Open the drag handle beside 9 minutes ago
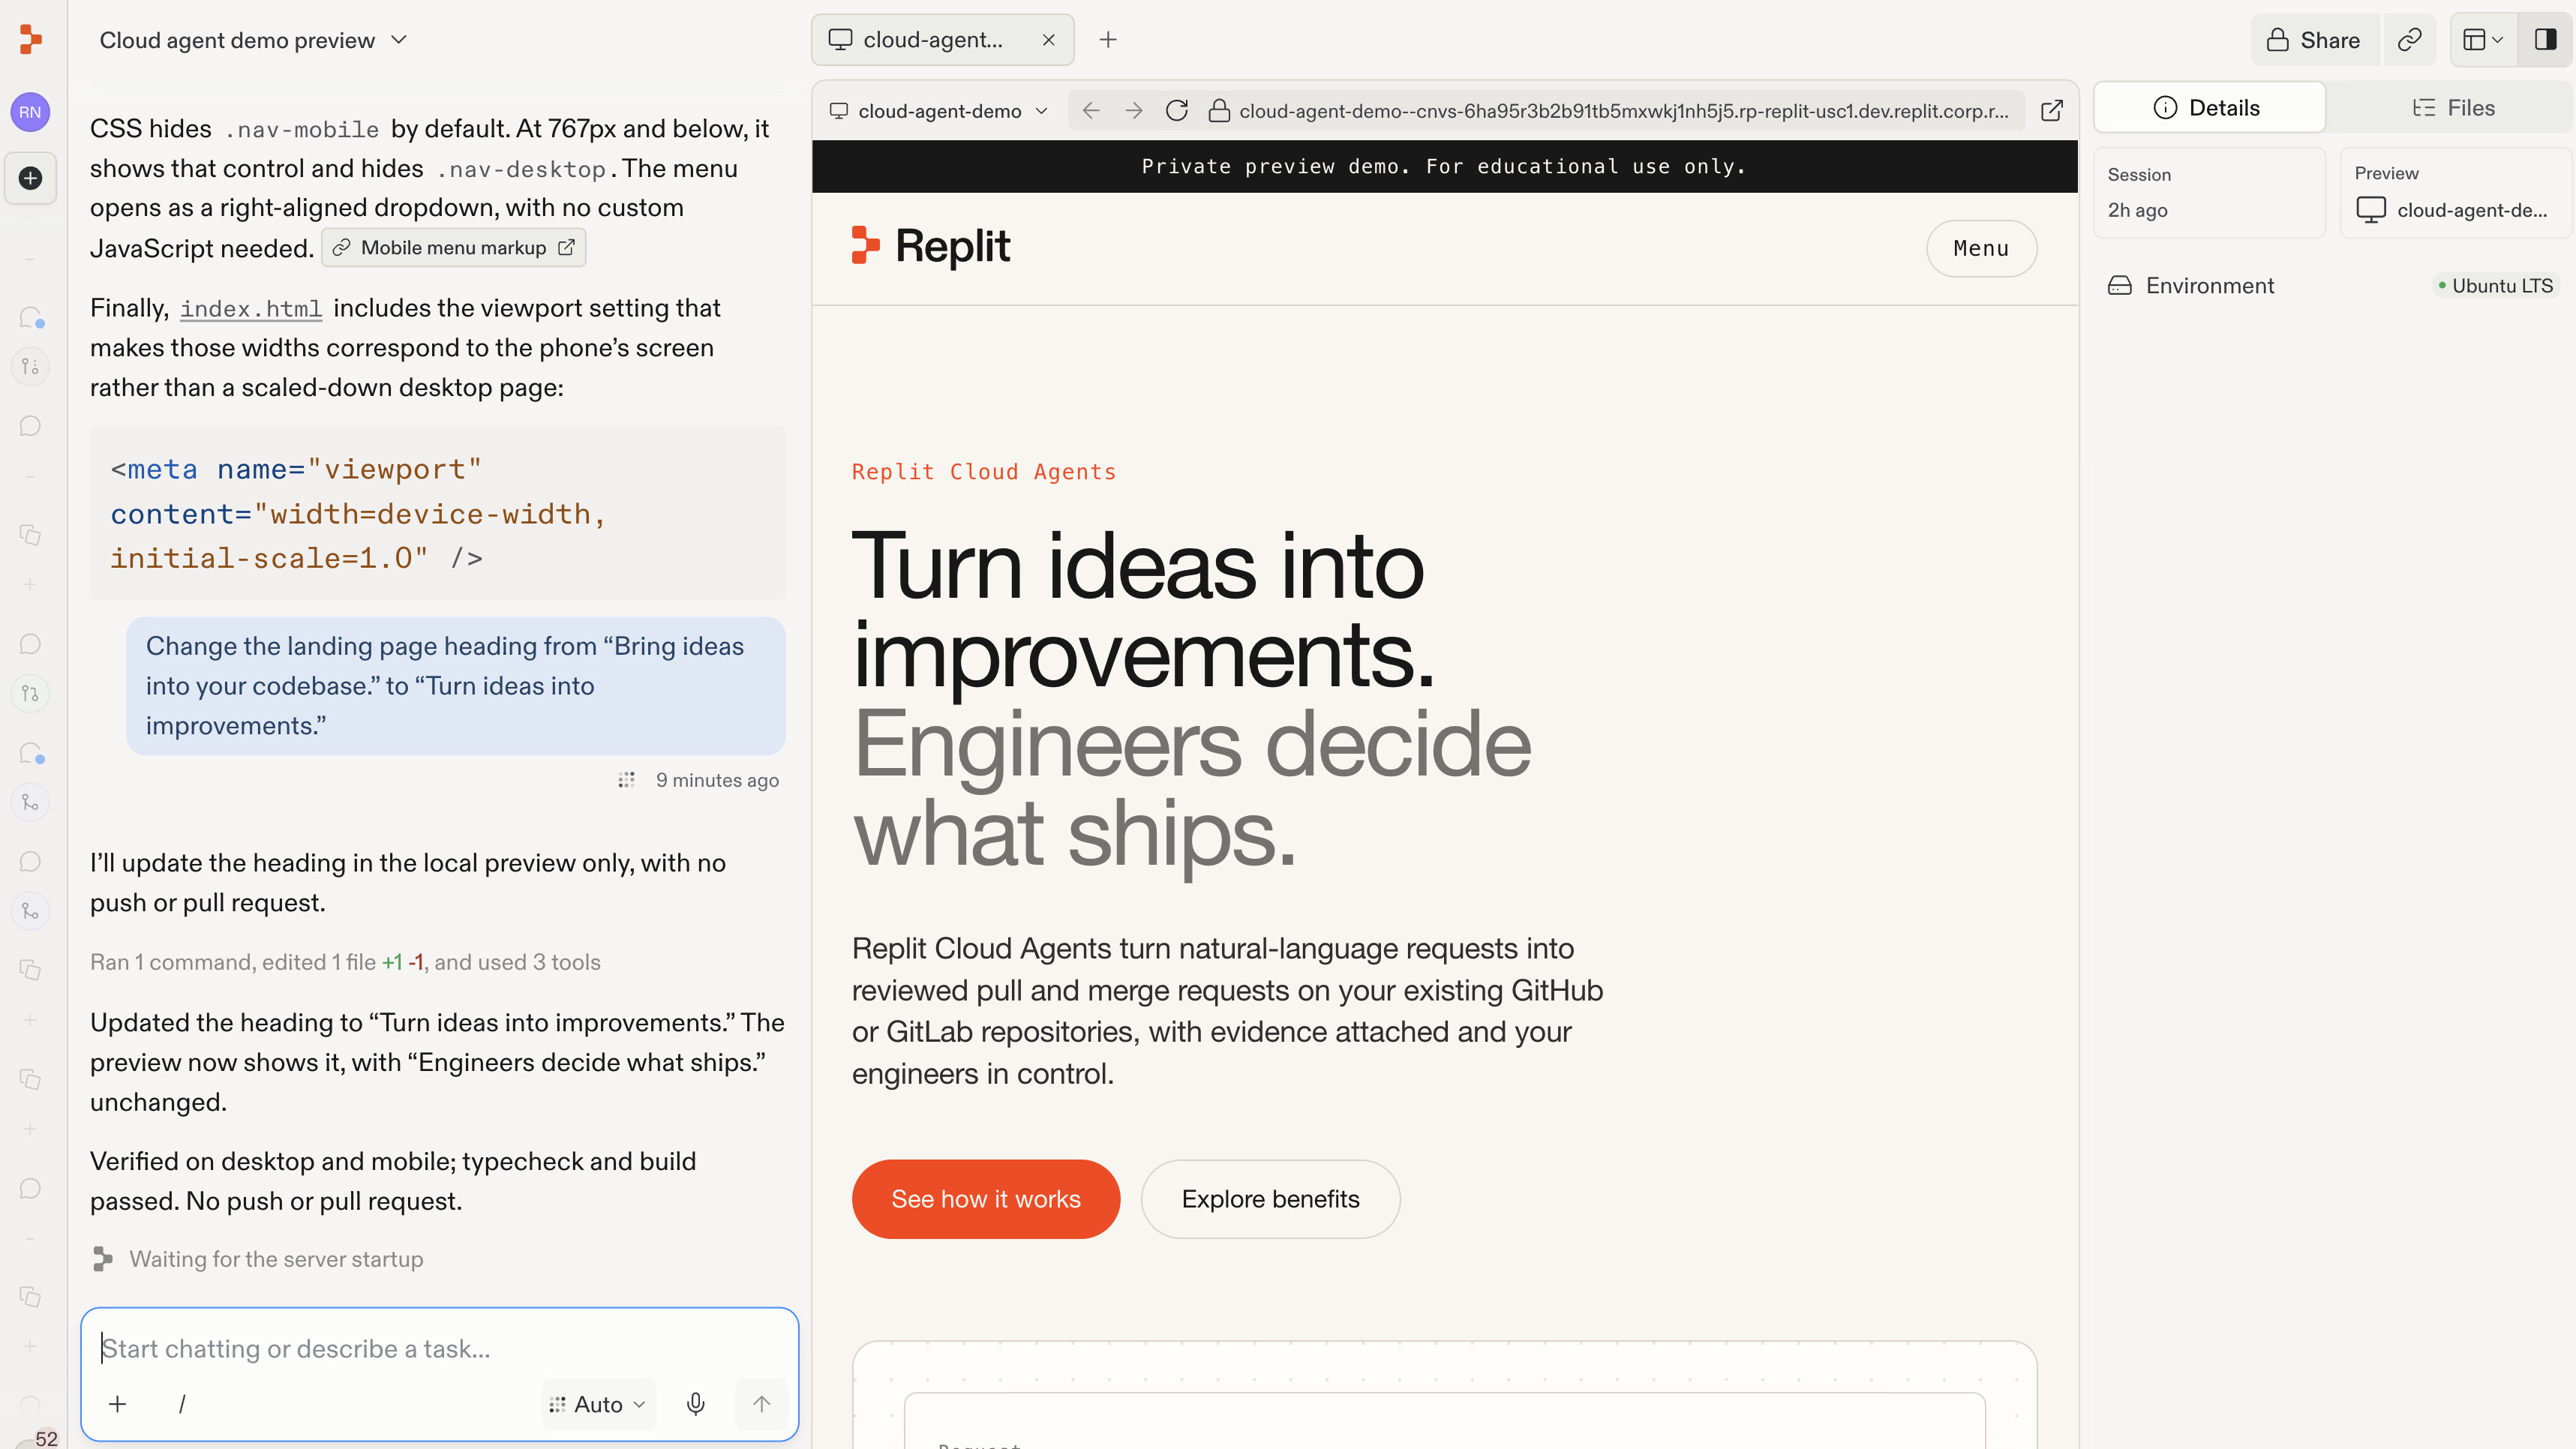Viewport: 2576px width, 1449px height. pos(626,780)
